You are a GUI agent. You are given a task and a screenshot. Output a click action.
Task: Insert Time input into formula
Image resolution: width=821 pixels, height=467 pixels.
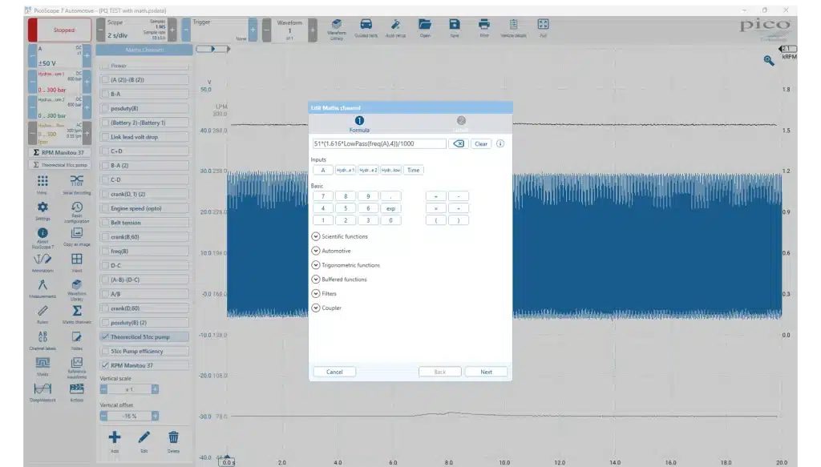click(414, 170)
